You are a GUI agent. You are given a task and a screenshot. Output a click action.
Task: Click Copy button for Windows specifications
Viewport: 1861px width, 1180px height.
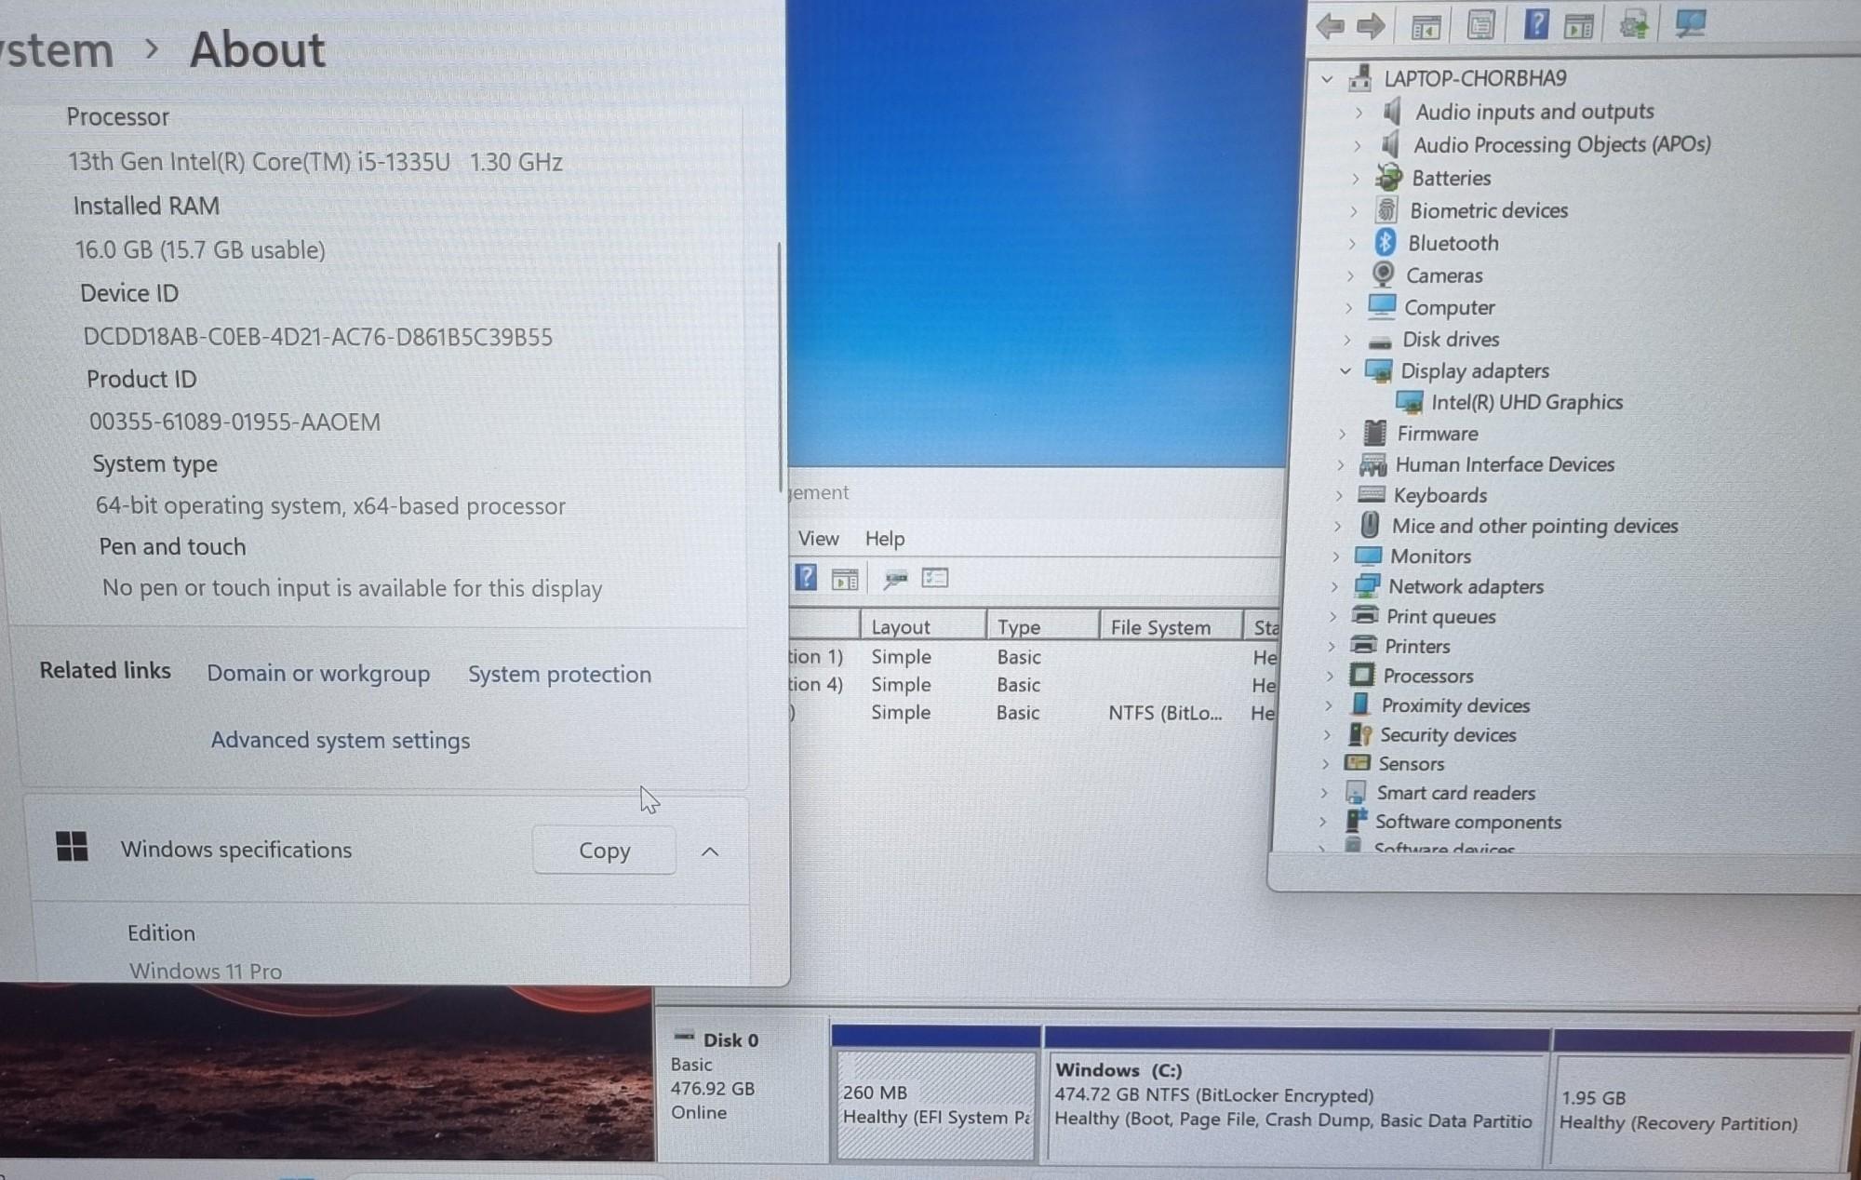604,850
